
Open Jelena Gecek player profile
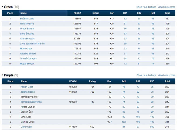[28, 92]
